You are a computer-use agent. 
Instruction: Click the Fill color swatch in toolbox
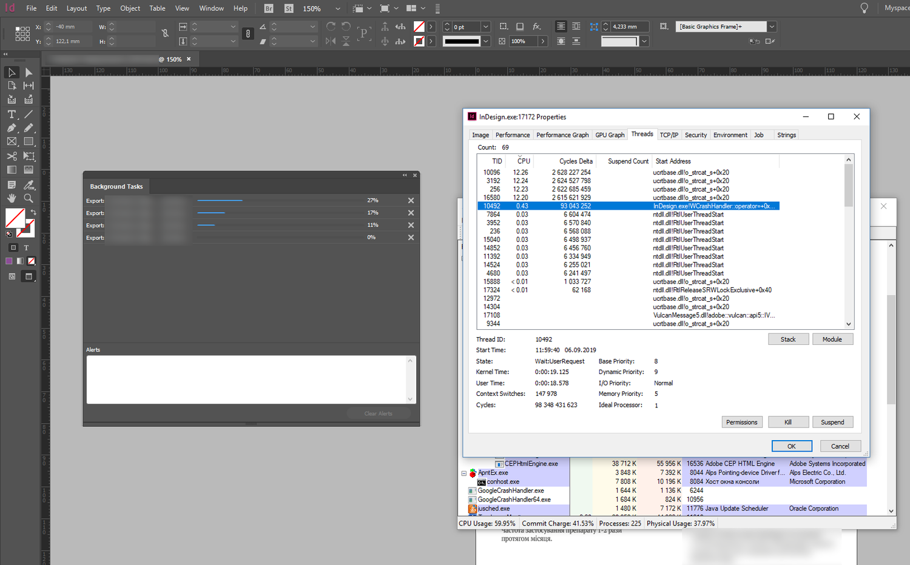coord(14,218)
